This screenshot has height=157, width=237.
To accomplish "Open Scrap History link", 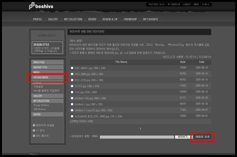I will (41, 105).
